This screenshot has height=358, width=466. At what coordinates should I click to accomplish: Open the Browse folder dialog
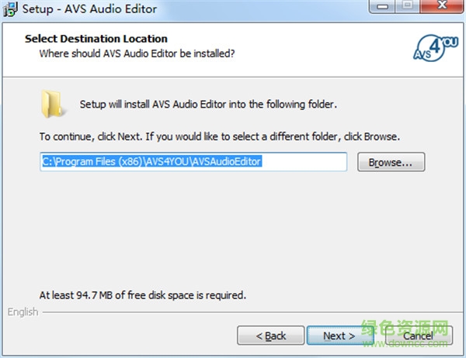391,163
